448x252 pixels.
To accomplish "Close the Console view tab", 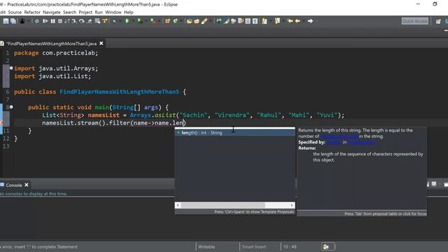I will [x=27, y=185].
